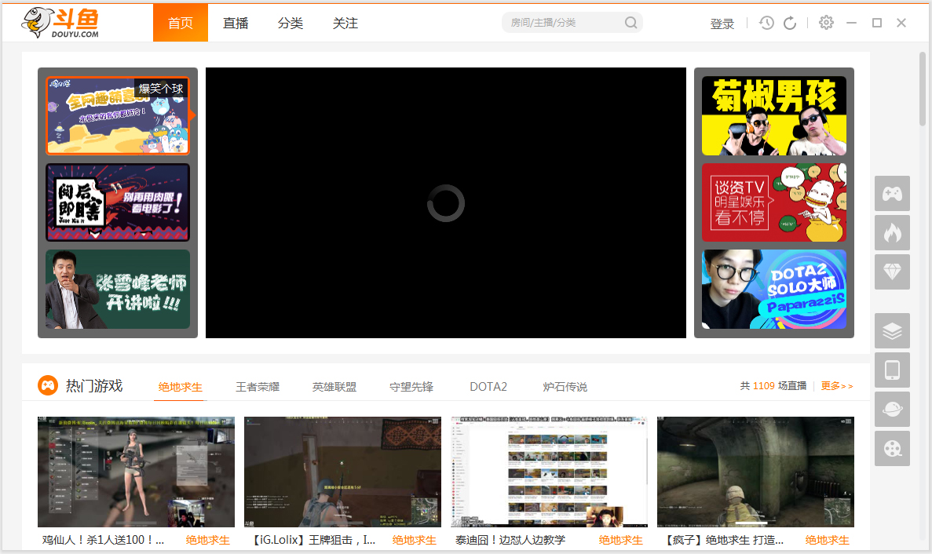Click the title 鸡仙人！杀1人送100！
This screenshot has width=932, height=554.
[103, 540]
